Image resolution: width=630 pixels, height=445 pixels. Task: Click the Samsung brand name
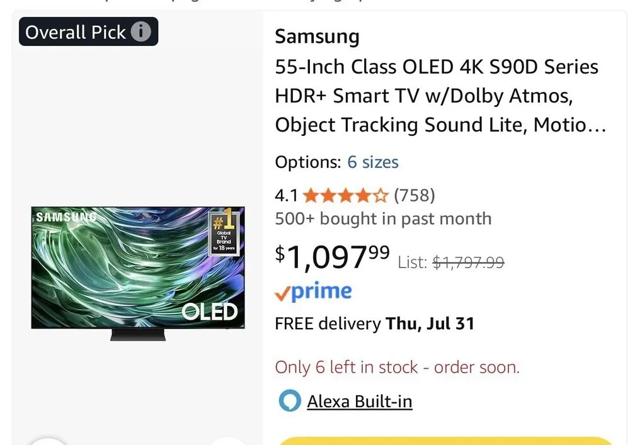(317, 37)
